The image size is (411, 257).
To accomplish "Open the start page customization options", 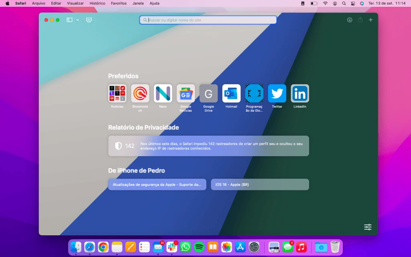I will click(367, 227).
